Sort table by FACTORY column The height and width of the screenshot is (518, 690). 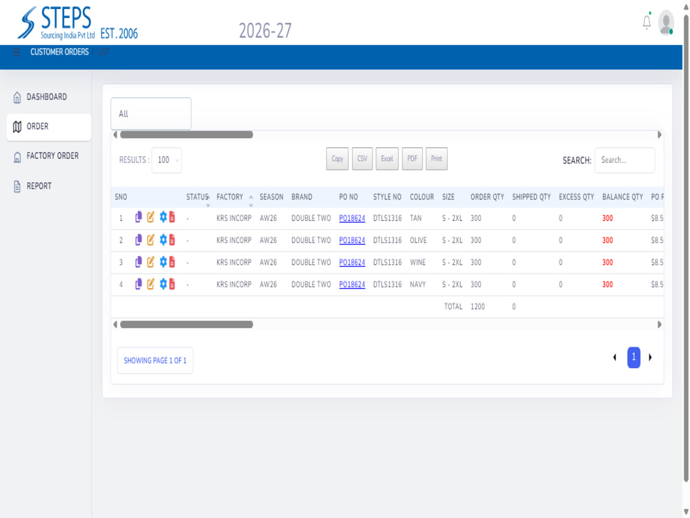[234, 197]
